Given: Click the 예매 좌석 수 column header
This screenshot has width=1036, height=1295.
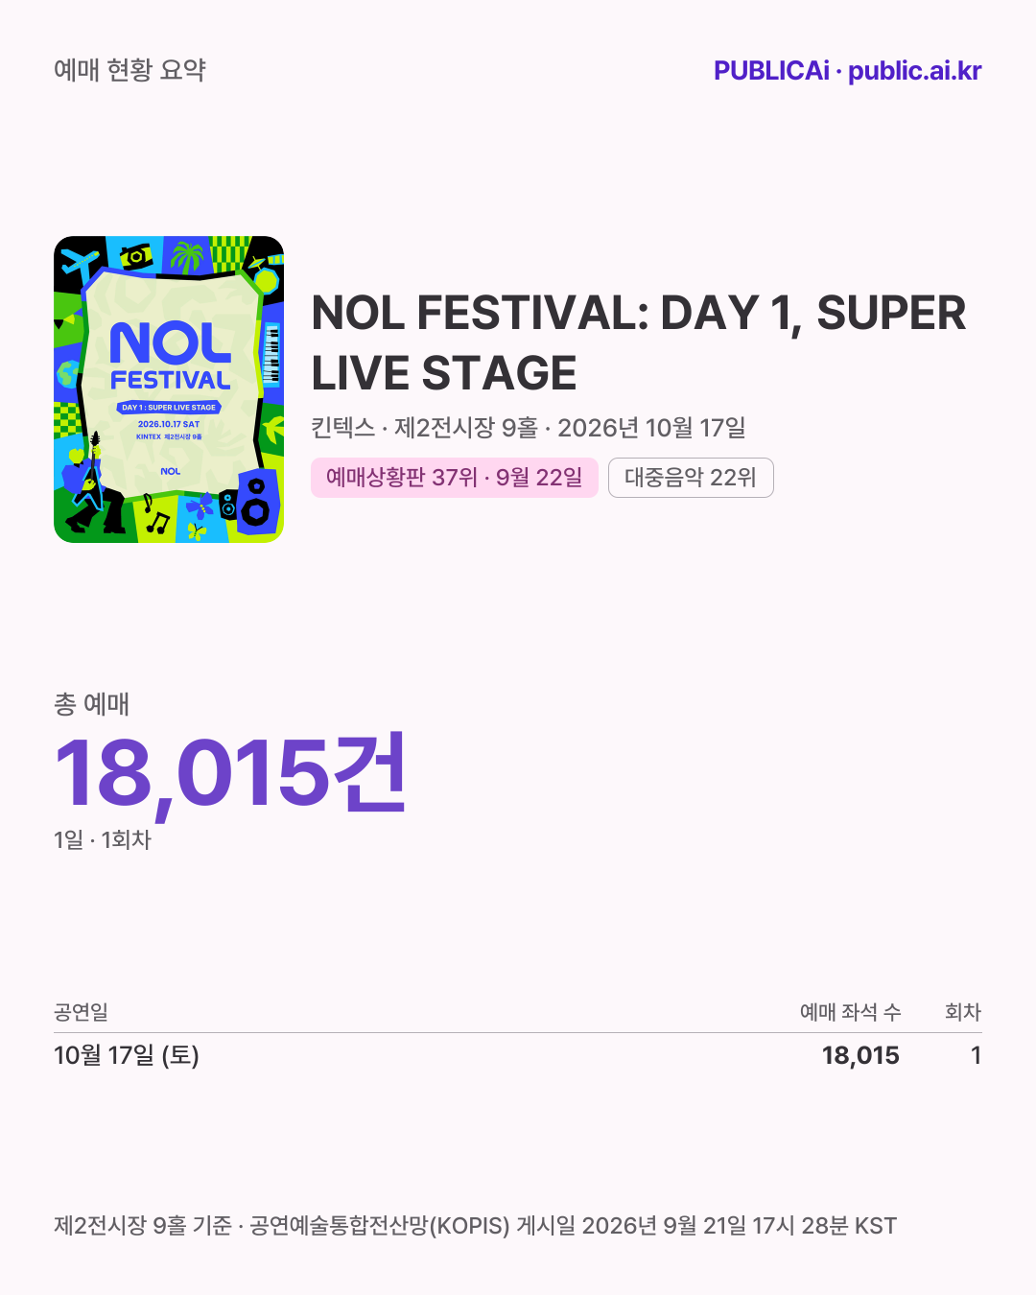Looking at the screenshot, I should coord(850,1012).
